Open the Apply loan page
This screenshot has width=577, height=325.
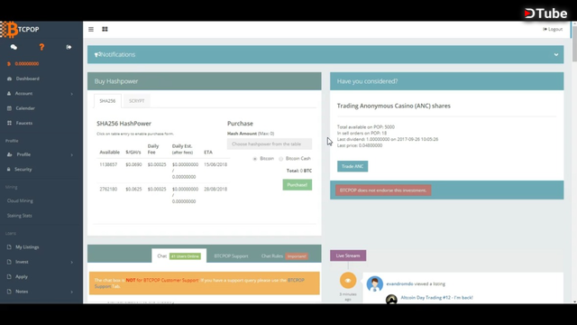pos(22,277)
